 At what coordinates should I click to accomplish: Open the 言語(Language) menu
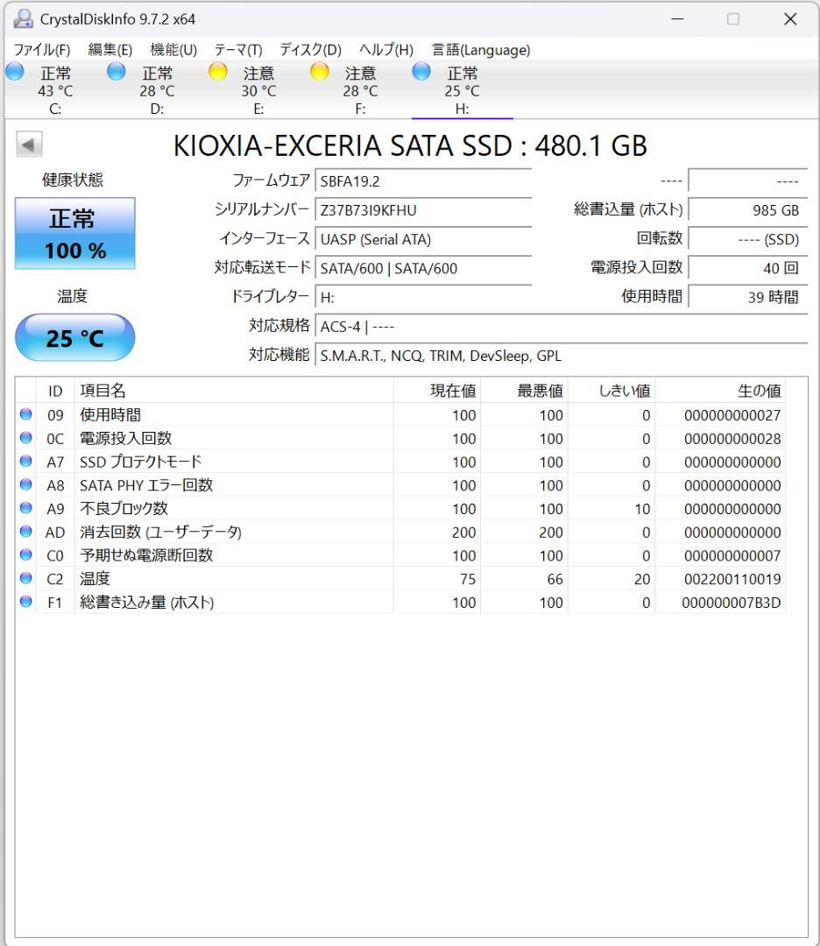coord(481,49)
